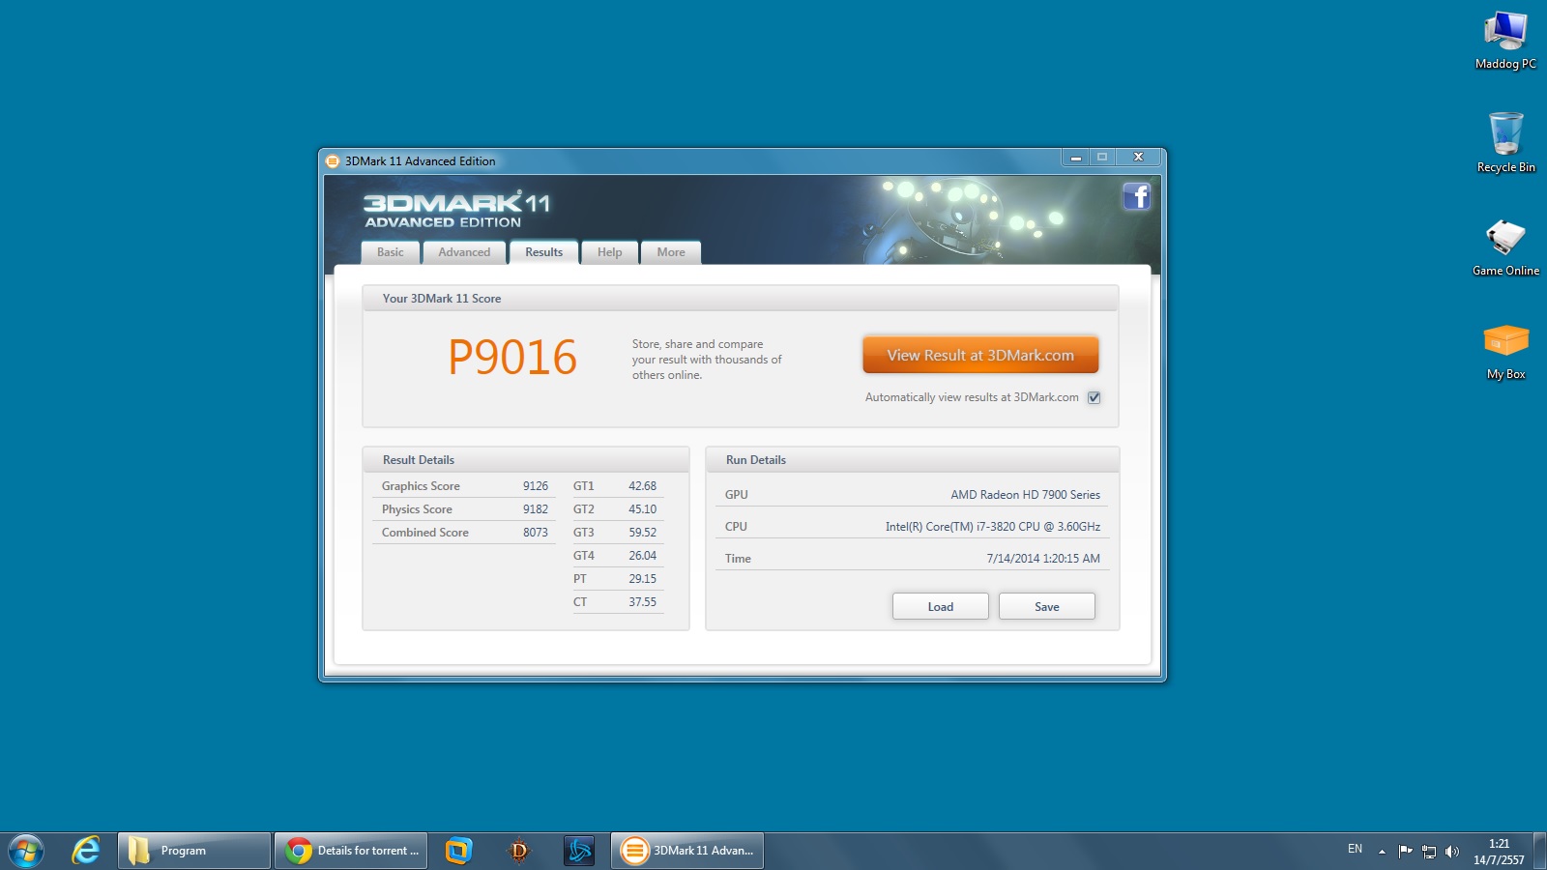Click the 'Physics Score' label
The height and width of the screenshot is (870, 1547).
click(x=417, y=509)
